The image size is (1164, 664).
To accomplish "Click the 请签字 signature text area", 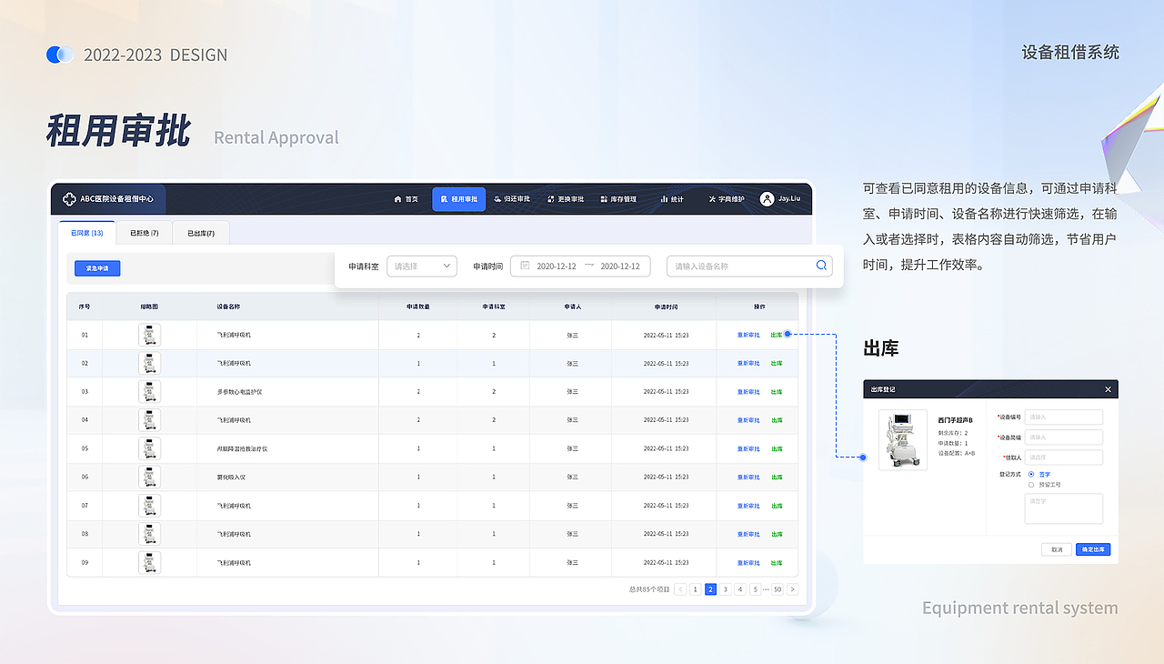I will [x=1064, y=508].
